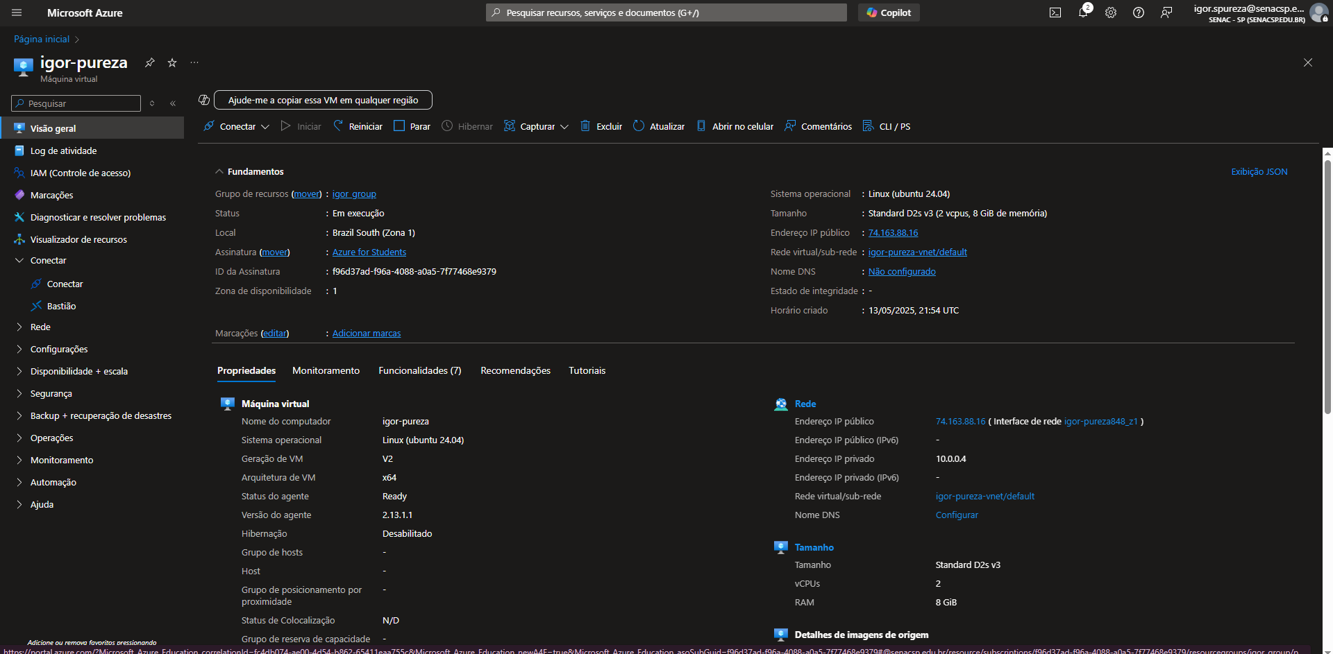Click Ajude-me a copiar essa VM suggestion
The width and height of the screenshot is (1333, 654).
323,100
